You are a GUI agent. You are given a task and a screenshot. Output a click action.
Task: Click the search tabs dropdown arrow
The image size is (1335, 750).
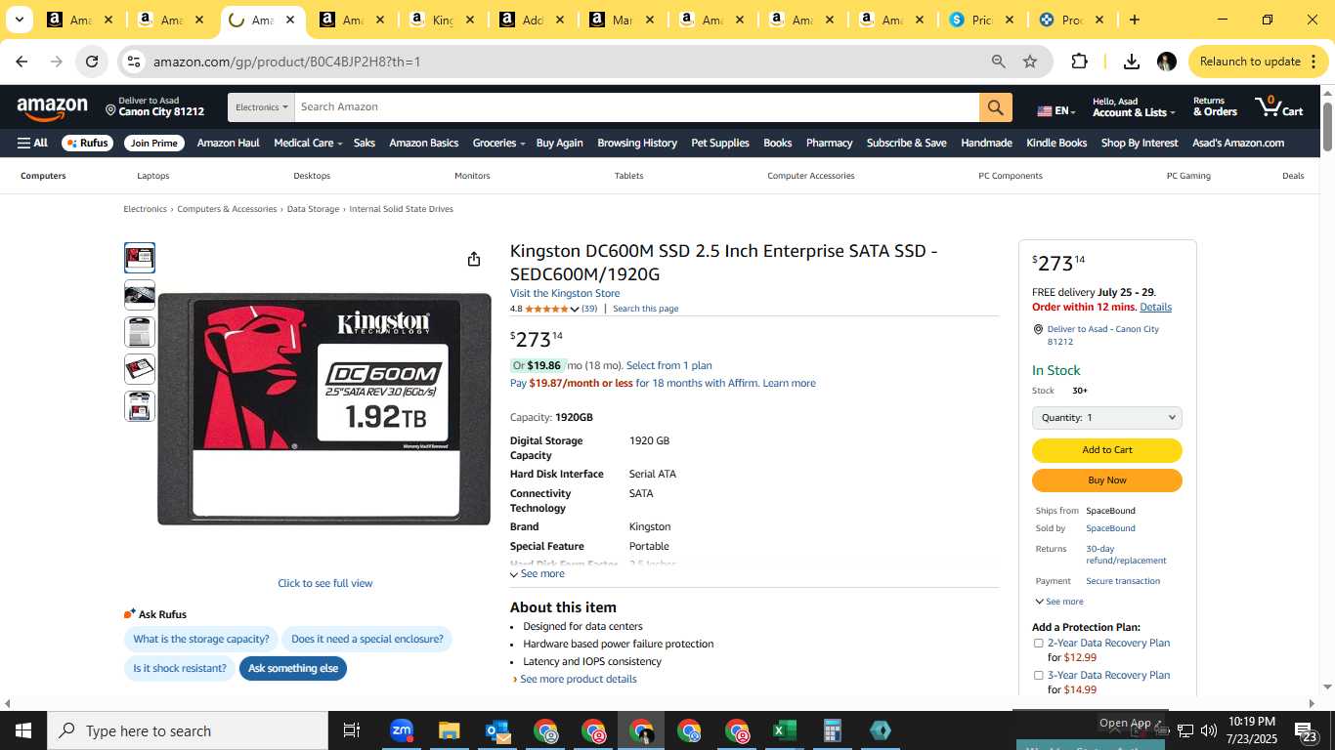[x=19, y=20]
